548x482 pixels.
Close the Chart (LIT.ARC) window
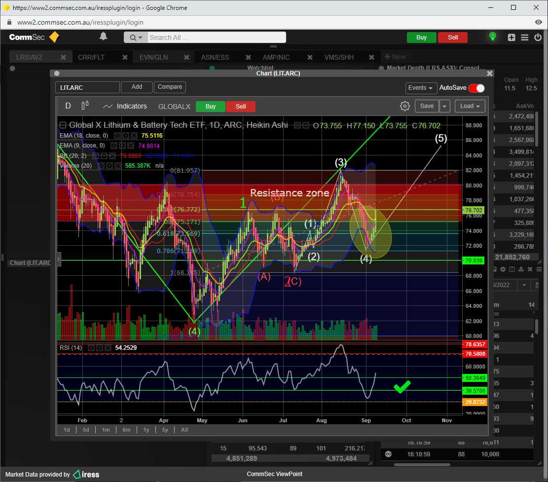(490, 74)
